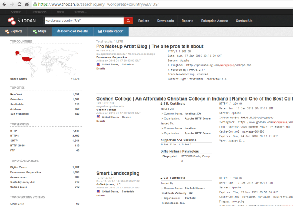Click the Shodan logo icon

(11, 21)
